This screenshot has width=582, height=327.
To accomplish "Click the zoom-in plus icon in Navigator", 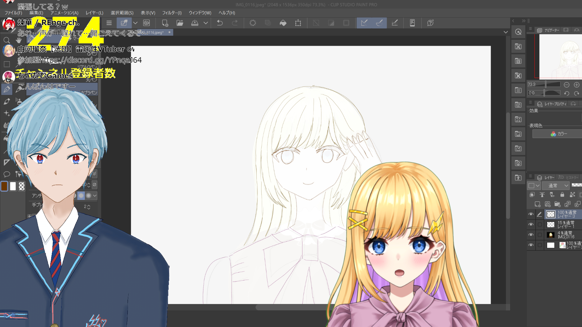I will coord(577,85).
